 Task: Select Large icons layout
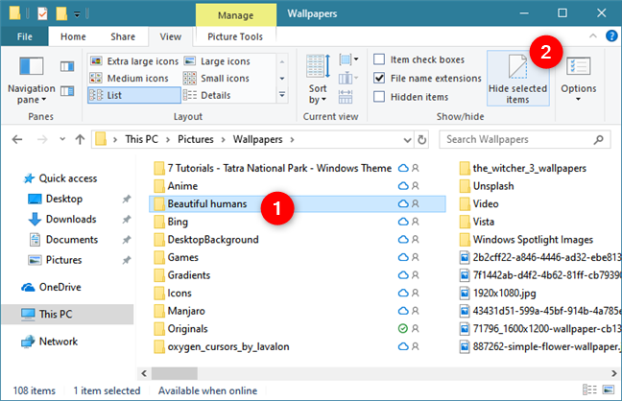218,61
